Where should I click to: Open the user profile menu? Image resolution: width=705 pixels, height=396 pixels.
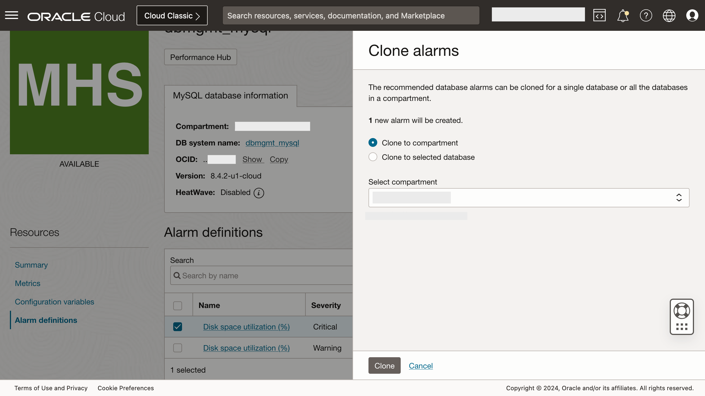pos(692,15)
